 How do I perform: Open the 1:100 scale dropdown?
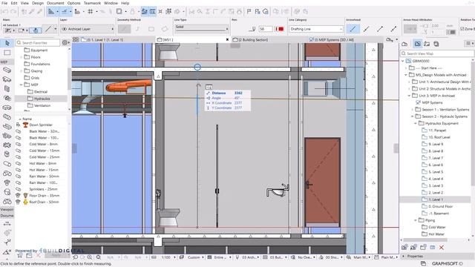tap(168, 257)
